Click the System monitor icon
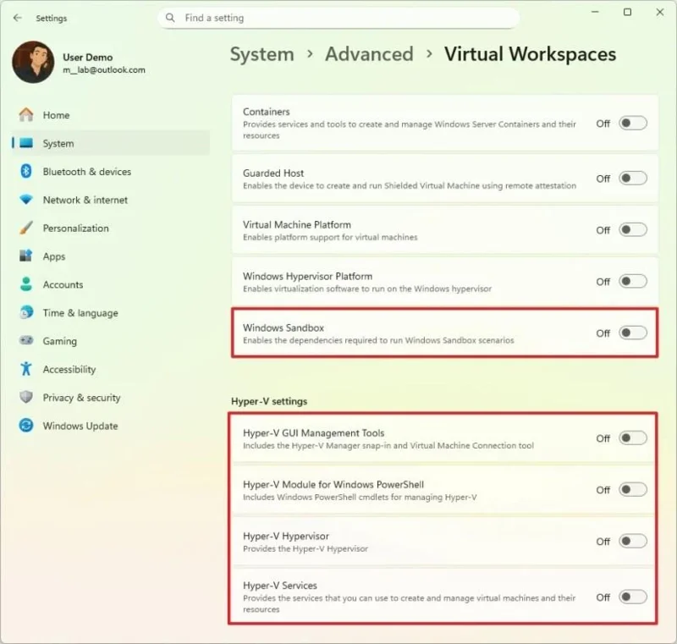This screenshot has height=644, width=677. click(x=26, y=143)
